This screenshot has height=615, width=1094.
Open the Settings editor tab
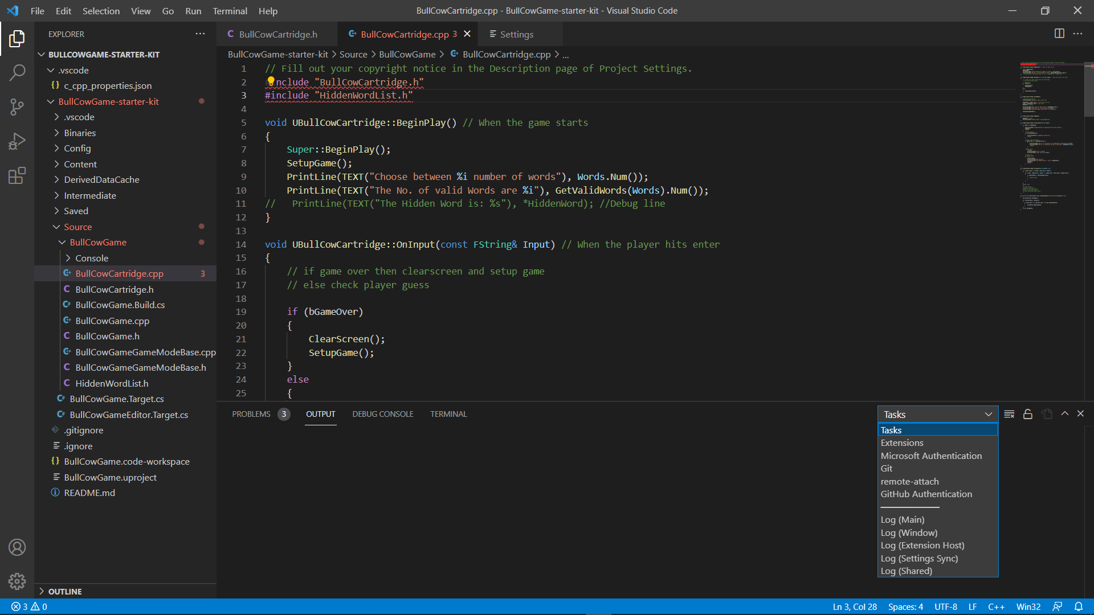click(515, 34)
